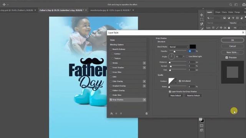
Task: Click the OK button
Action: point(232,40)
